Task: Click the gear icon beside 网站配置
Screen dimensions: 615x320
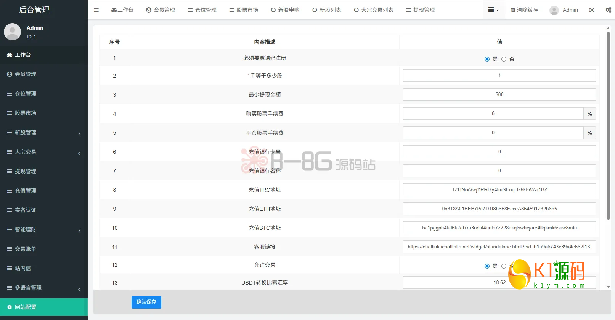Action: point(10,307)
